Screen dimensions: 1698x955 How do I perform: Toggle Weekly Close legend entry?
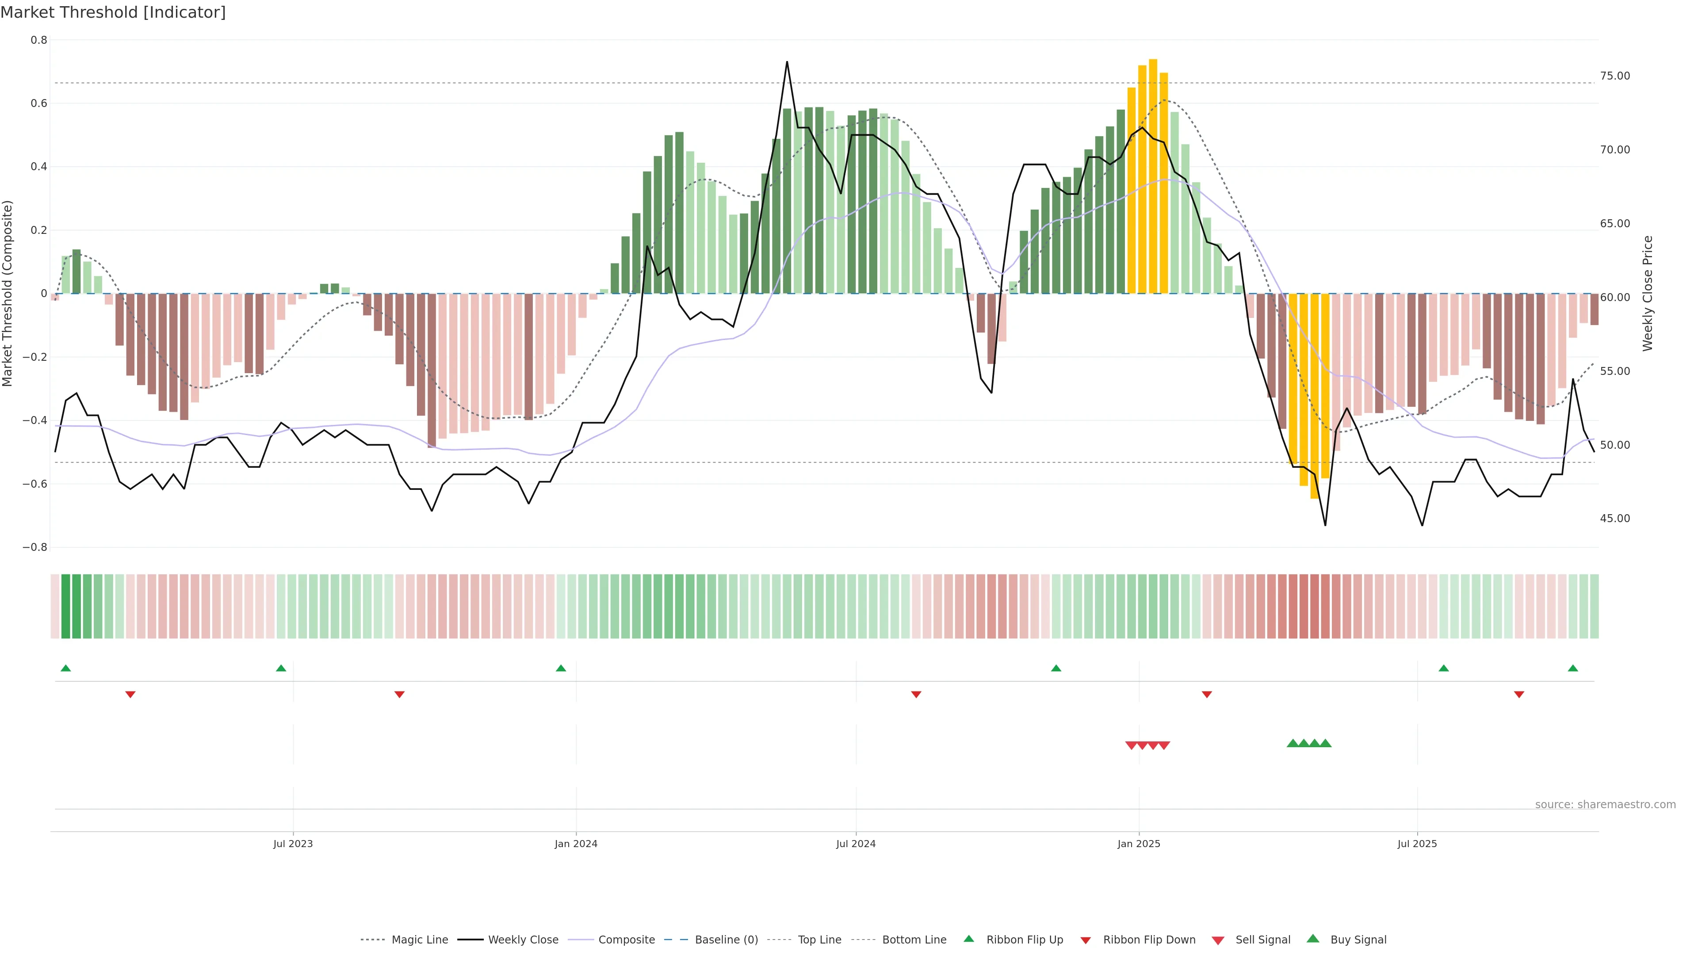(523, 940)
